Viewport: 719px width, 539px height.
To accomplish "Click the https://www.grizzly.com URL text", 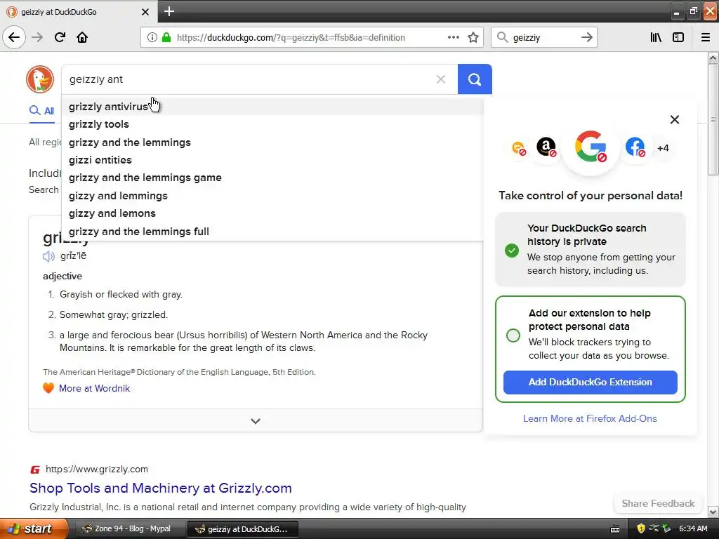I will click(97, 470).
